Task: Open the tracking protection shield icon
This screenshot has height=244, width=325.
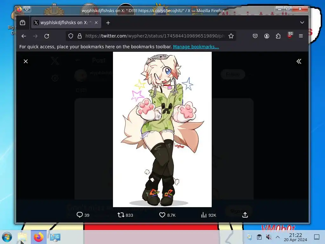Action: point(71,36)
